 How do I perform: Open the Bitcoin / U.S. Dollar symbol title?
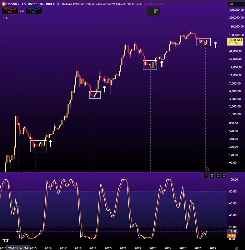(30, 4)
